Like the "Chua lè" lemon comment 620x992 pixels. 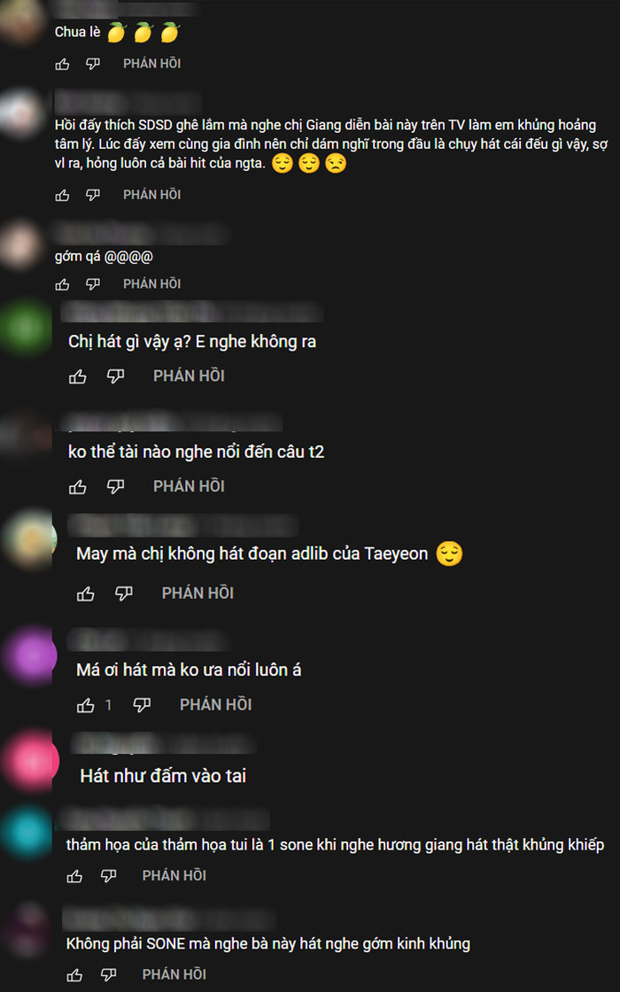(62, 64)
